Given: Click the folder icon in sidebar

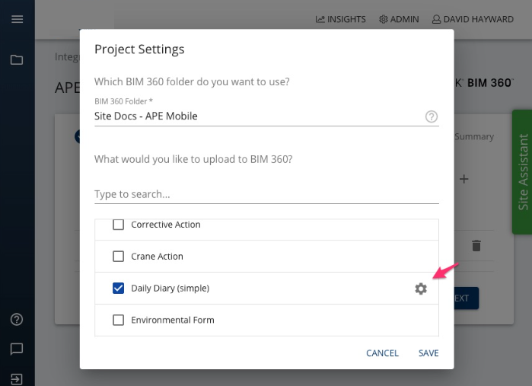Looking at the screenshot, I should pos(17,59).
